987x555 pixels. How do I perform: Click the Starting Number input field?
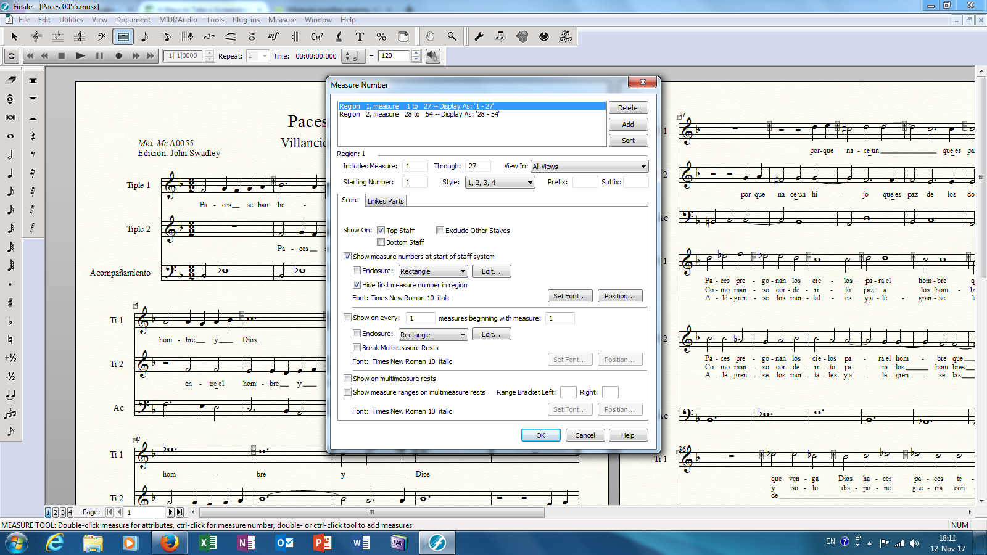coord(415,183)
